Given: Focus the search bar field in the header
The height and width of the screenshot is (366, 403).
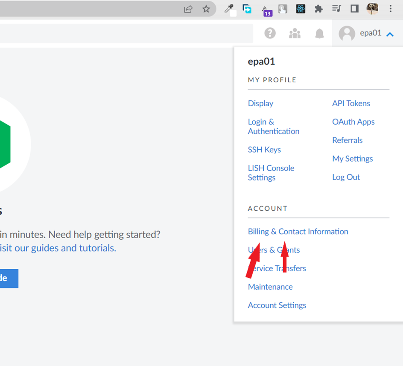Looking at the screenshot, I should pyautogui.click(x=126, y=34).
